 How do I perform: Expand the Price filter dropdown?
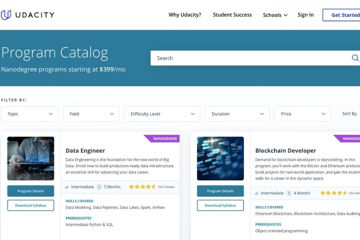302,114
